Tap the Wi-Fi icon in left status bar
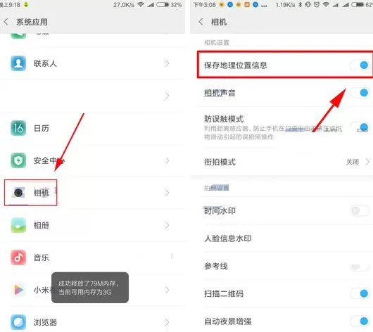373x332 pixels. 141,4
